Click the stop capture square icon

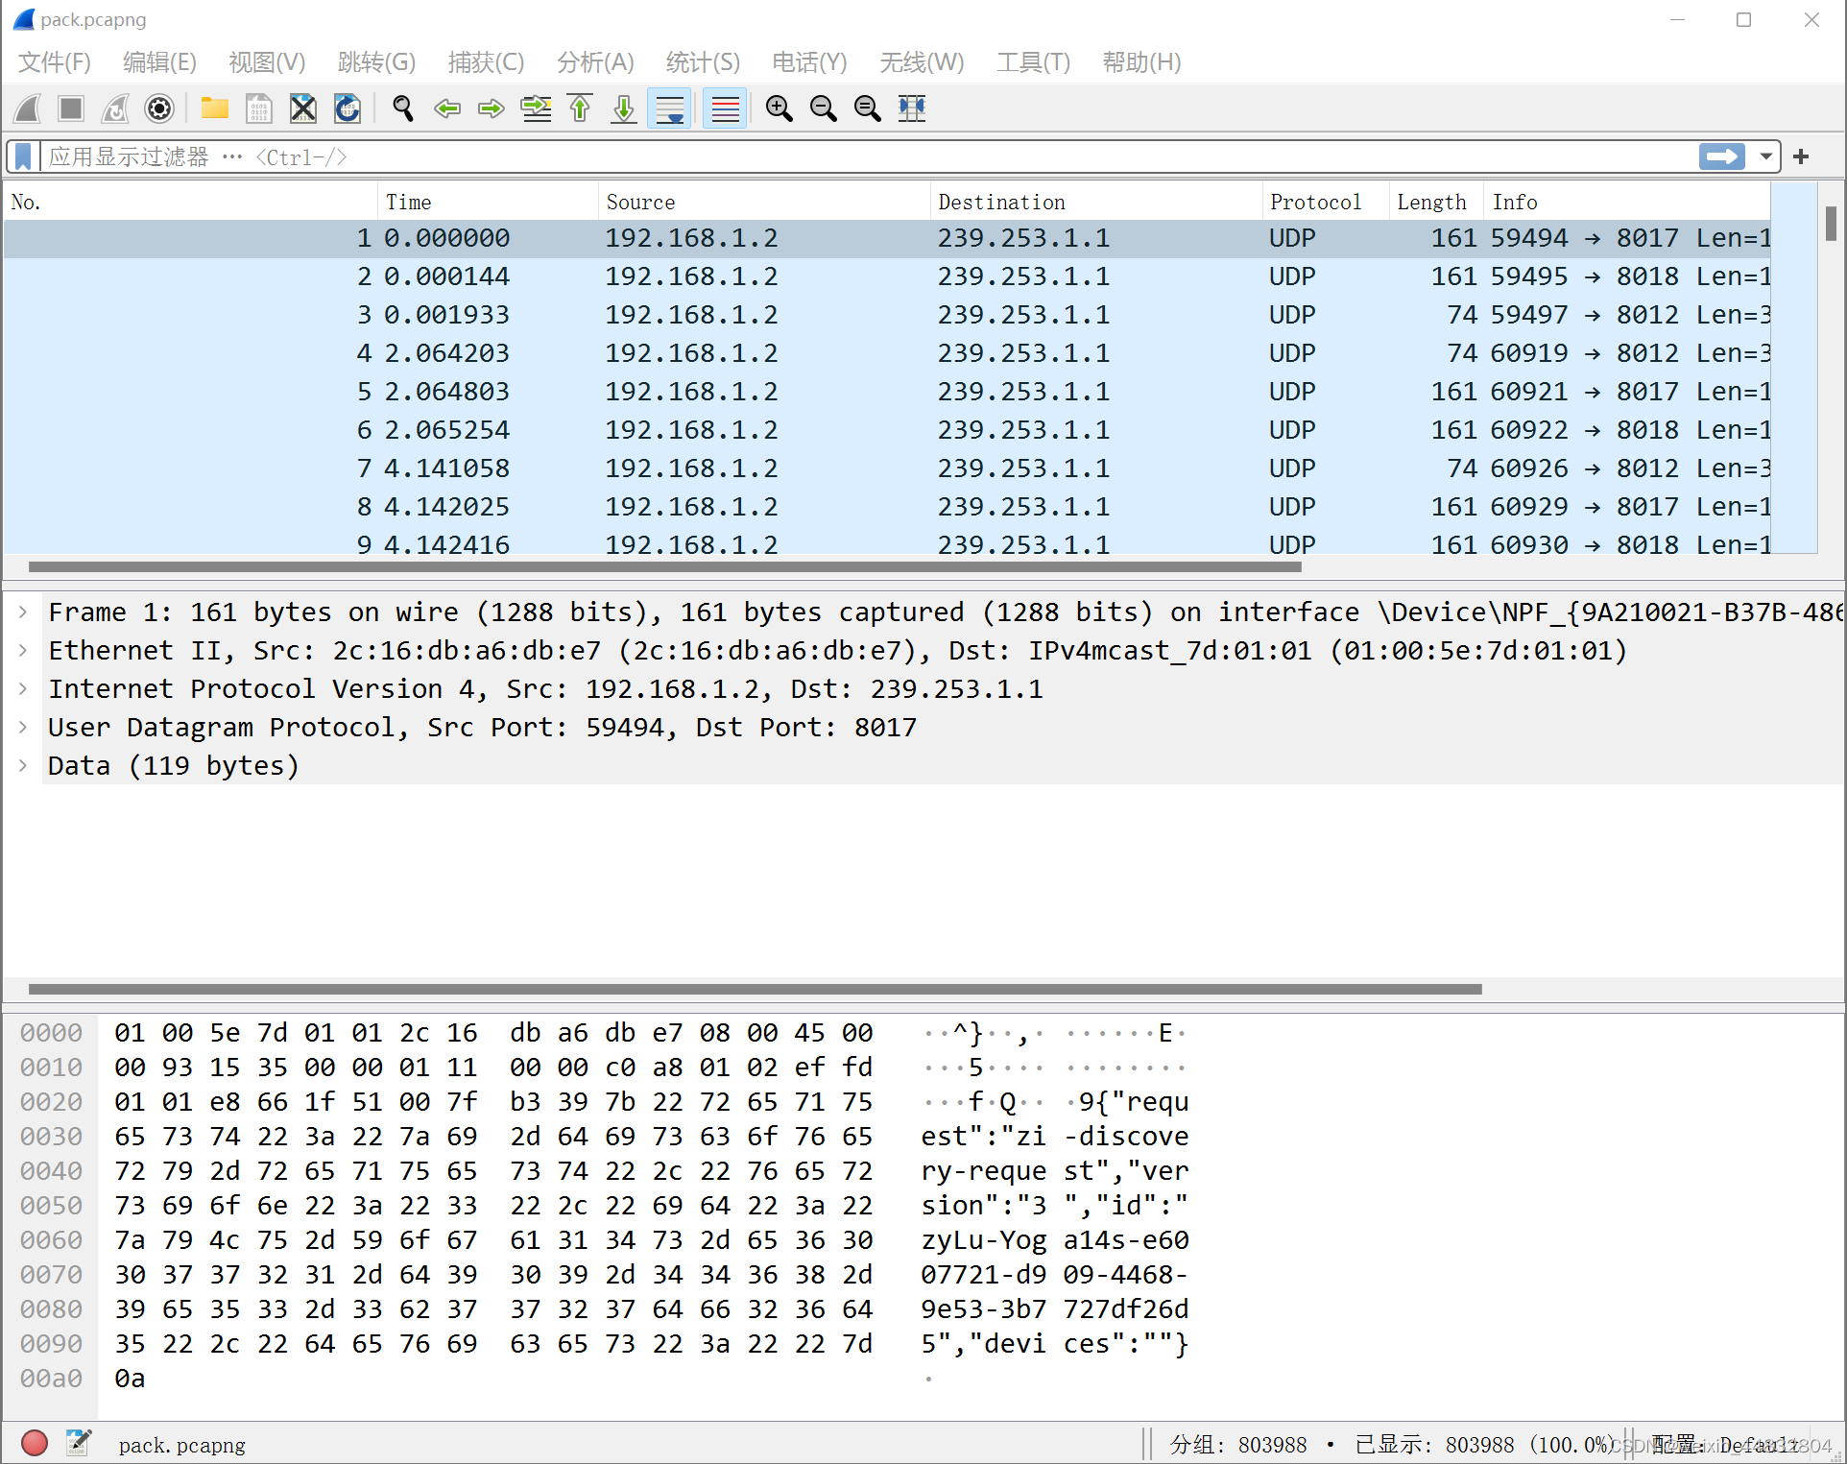tap(71, 108)
